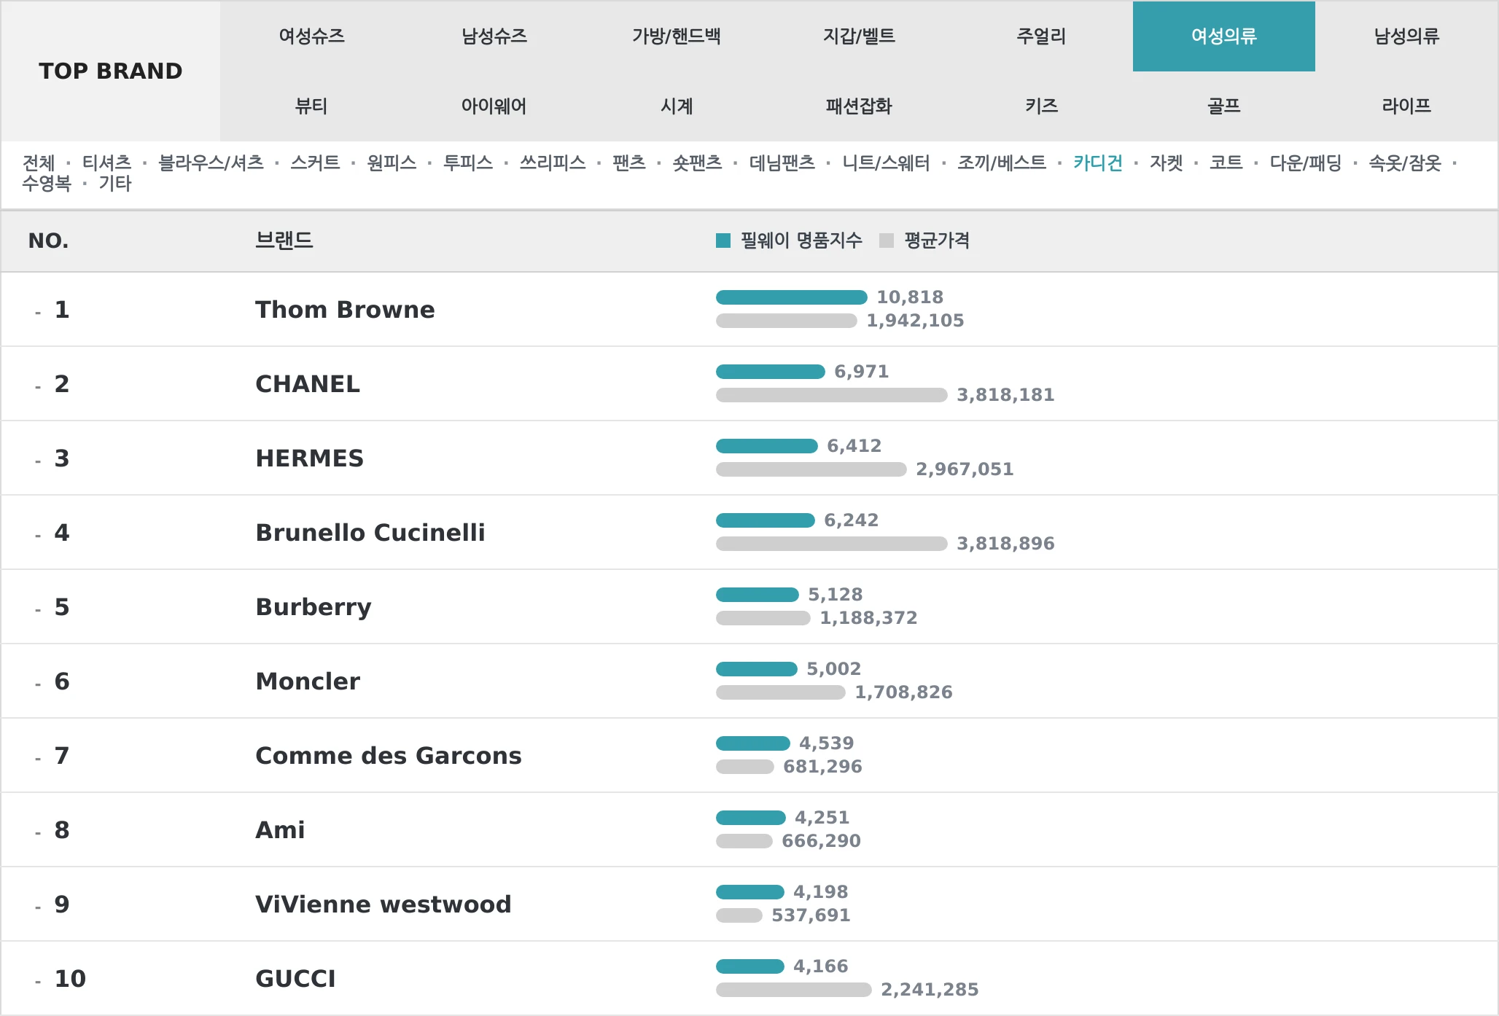Open the Thom Browne brand
The height and width of the screenshot is (1016, 1499).
345,310
